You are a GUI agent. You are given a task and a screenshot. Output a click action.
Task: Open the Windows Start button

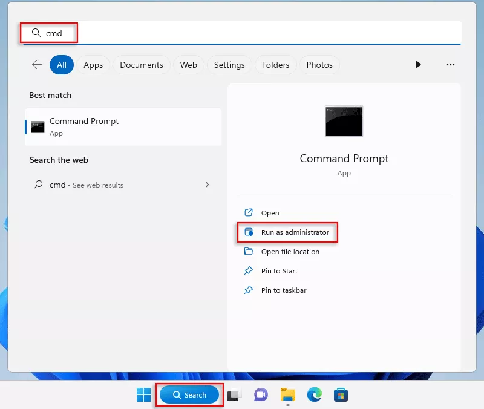pos(144,395)
